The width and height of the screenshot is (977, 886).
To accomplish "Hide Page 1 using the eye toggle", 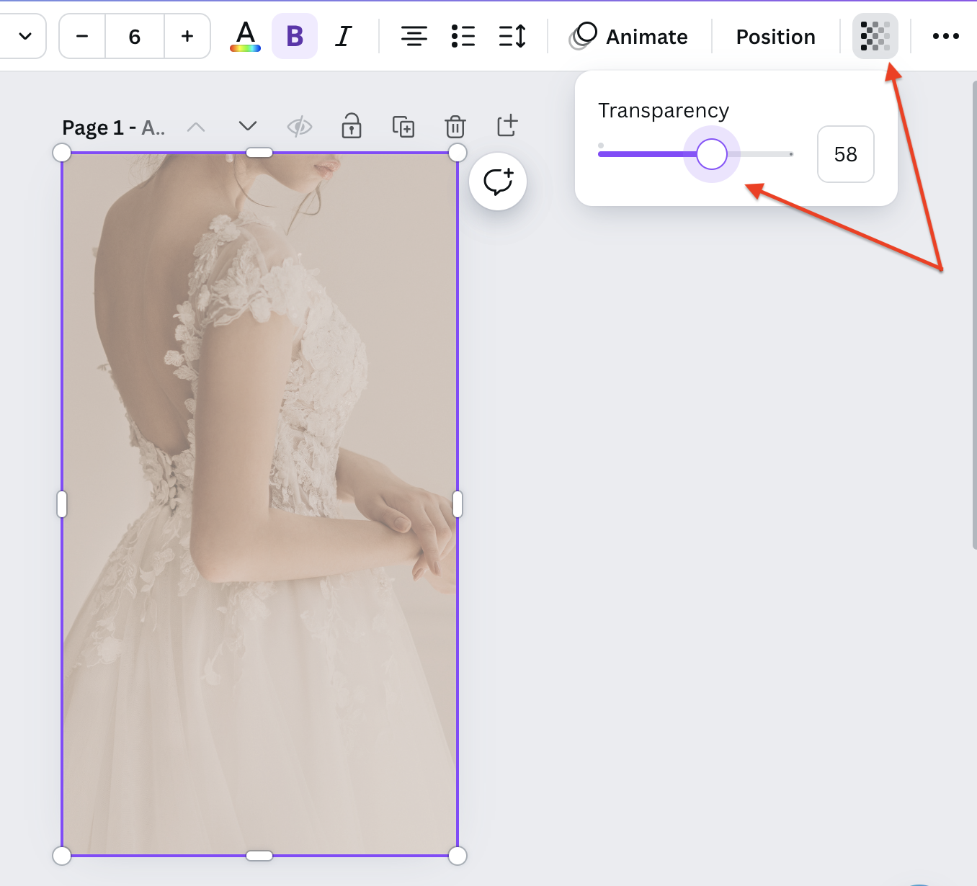I will [299, 126].
